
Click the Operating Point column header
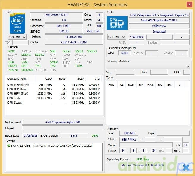coord(20,79)
